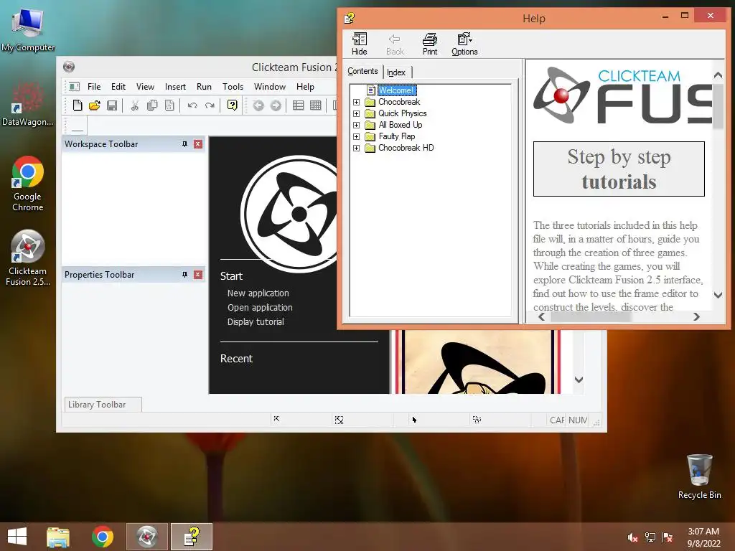Viewport: 735px width, 551px height.
Task: Open Google Chrome from the taskbar
Action: [102, 537]
